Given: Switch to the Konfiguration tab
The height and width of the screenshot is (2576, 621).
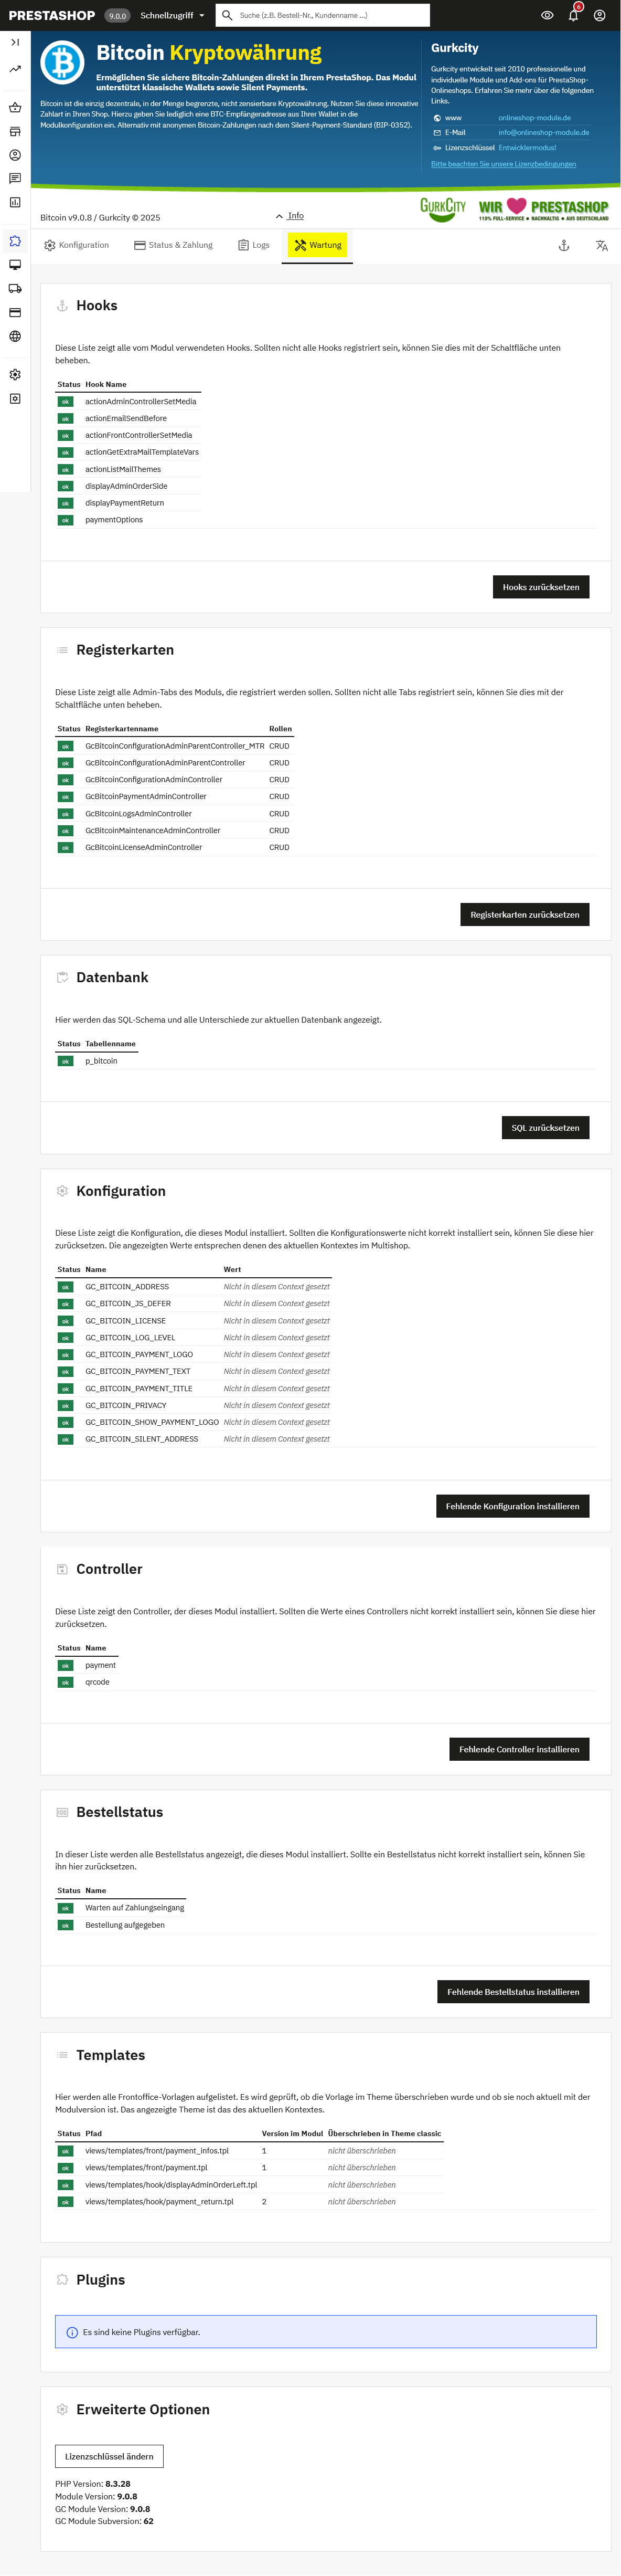Looking at the screenshot, I should pos(77,245).
